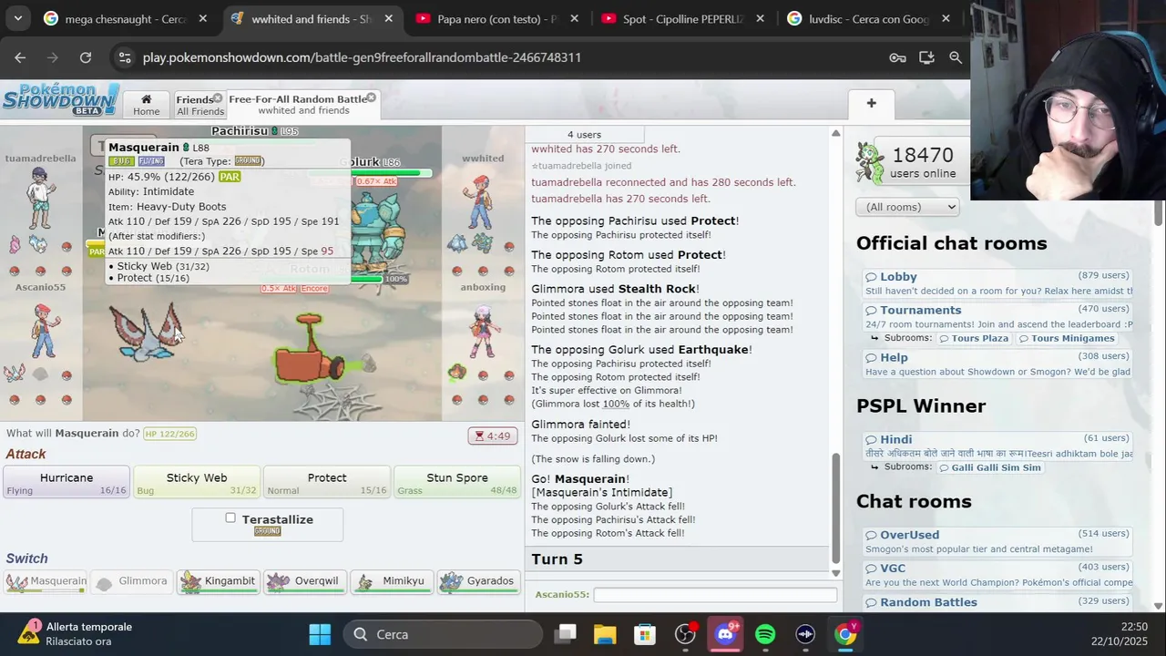The image size is (1166, 656).
Task: Click Masquerain sprite on the battlefield
Action: tap(146, 333)
